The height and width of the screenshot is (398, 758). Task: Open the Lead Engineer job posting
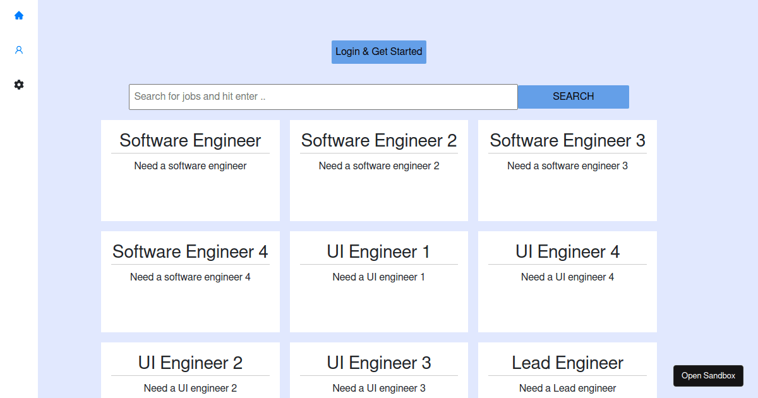[x=567, y=363]
